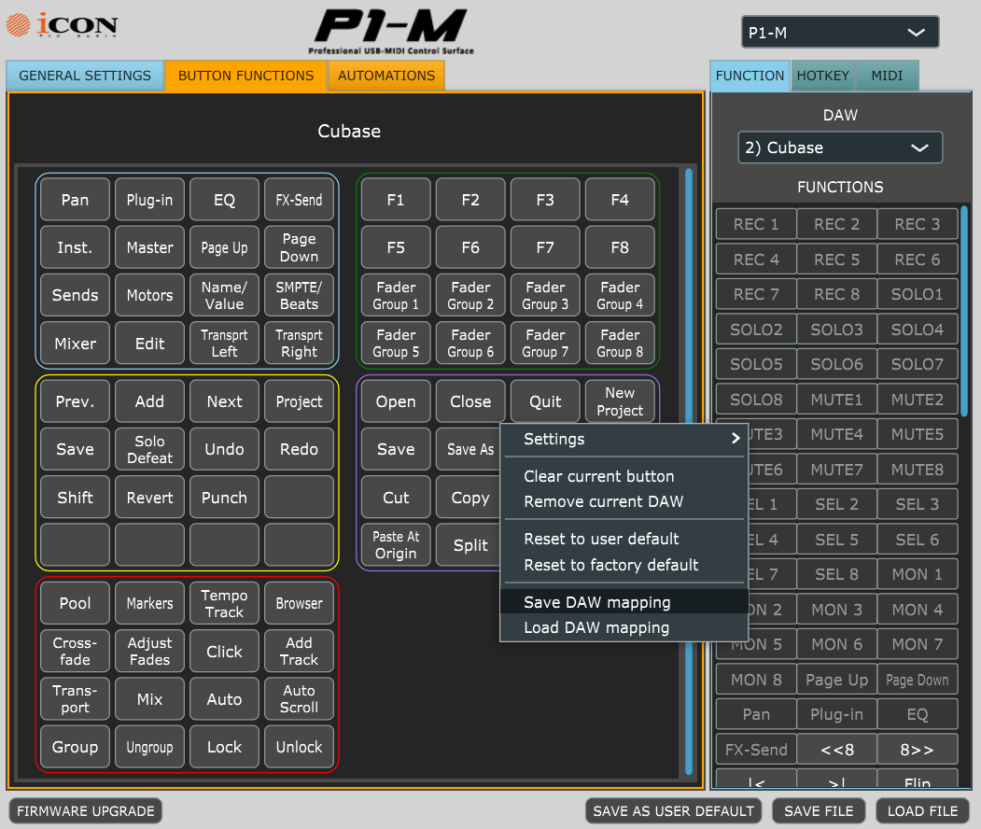
Task: Click the Project button in yellow group
Action: pyautogui.click(x=299, y=401)
